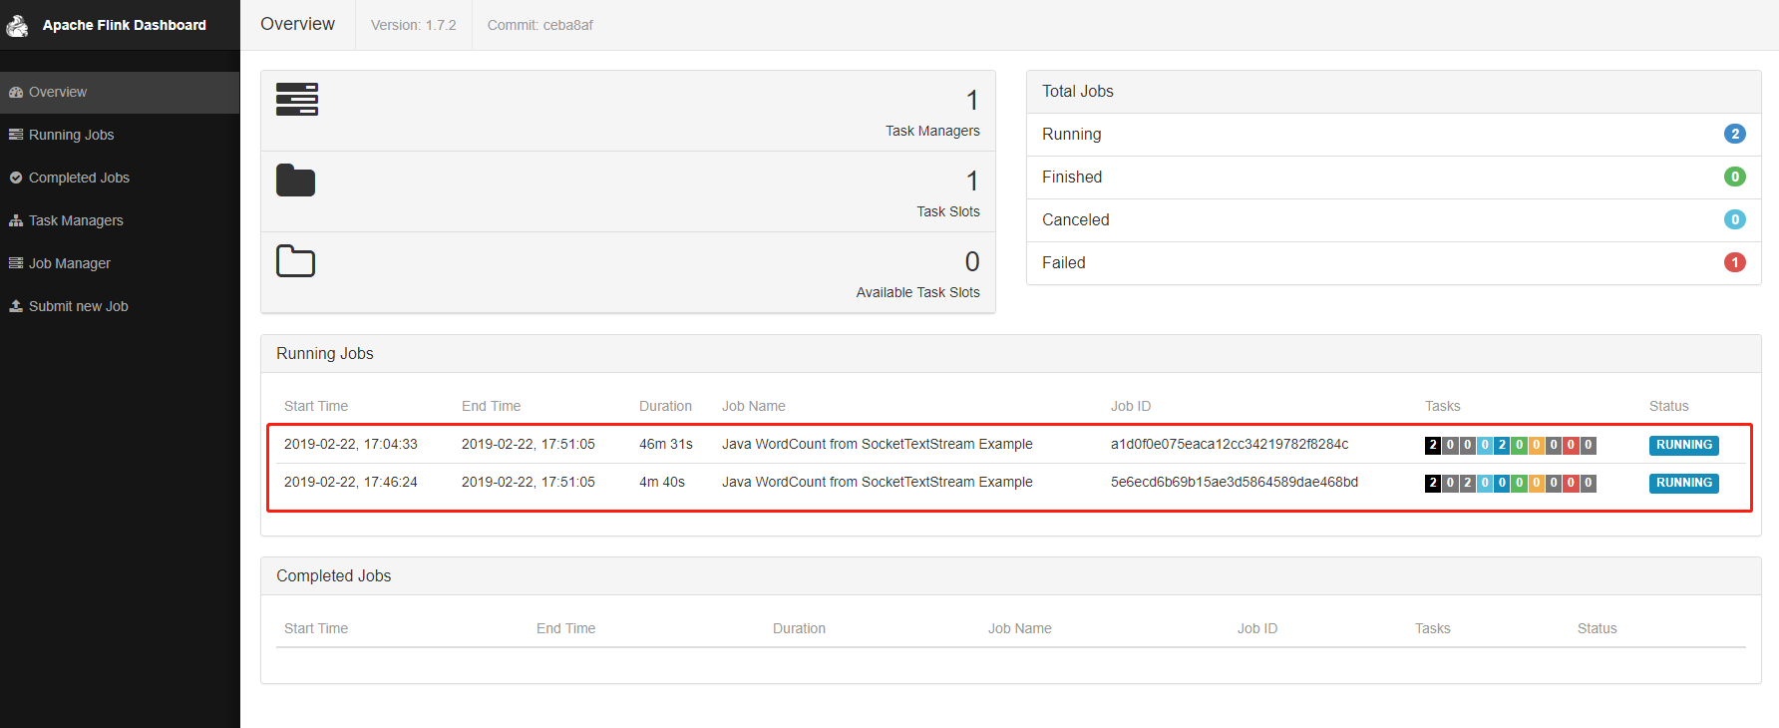This screenshot has width=1779, height=728.
Task: Click start time 2019-02-22, 17:46:24
Action: pyautogui.click(x=351, y=482)
